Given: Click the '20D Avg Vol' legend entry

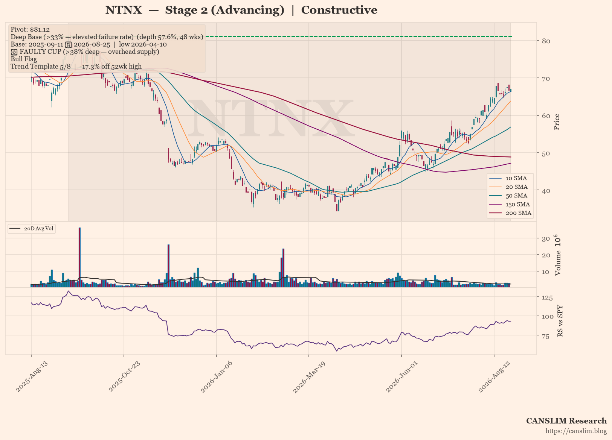Looking at the screenshot, I should (32, 229).
